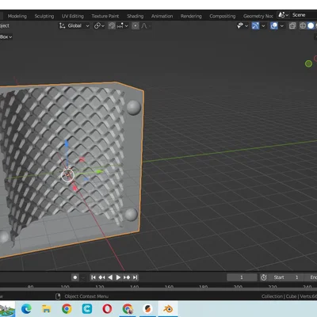Open the first Chrome taskbar icon
This screenshot has height=317, width=317.
click(x=67, y=308)
